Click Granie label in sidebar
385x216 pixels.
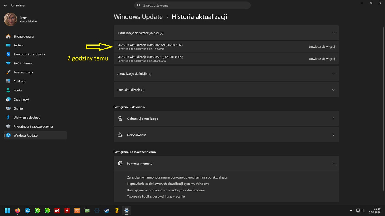click(18, 108)
